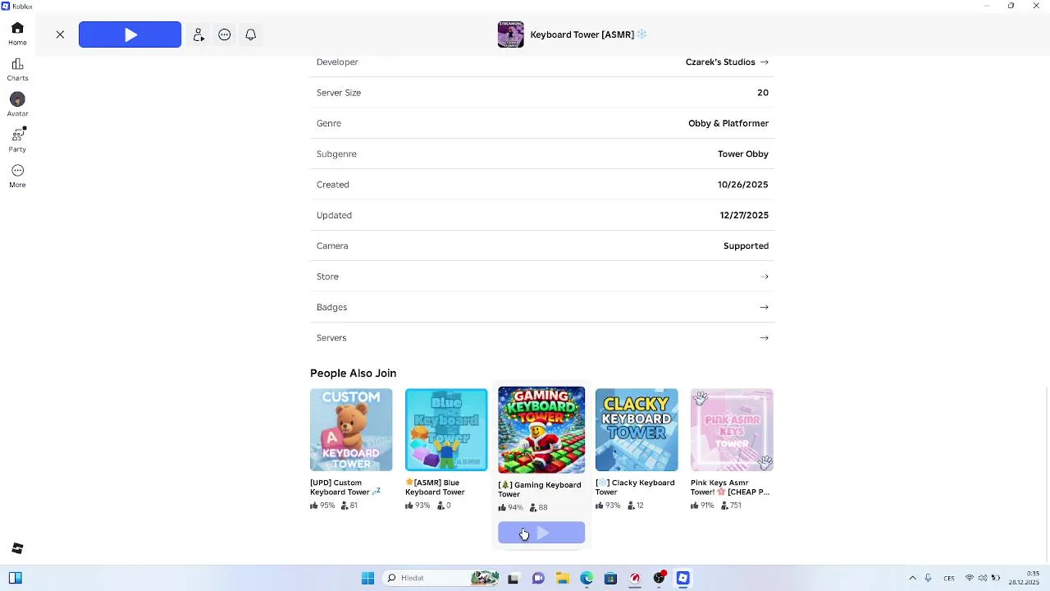Open the Avatar sidebar page
The width and height of the screenshot is (1050, 591).
click(17, 105)
